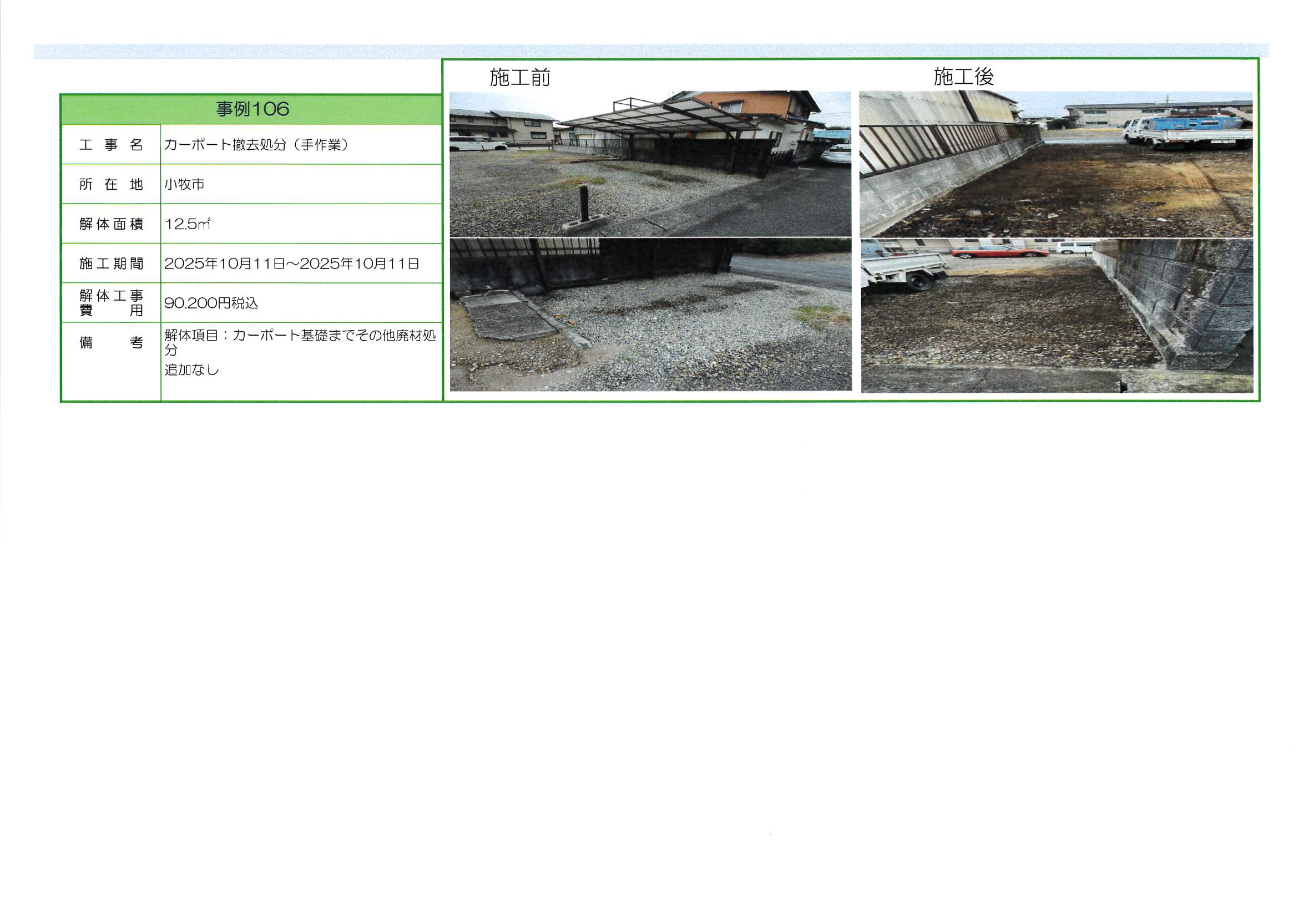Click the 解体項目 remarks text
1298x917 pixels.
300,336
